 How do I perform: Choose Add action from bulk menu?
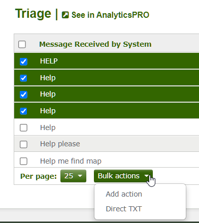pos(124,194)
